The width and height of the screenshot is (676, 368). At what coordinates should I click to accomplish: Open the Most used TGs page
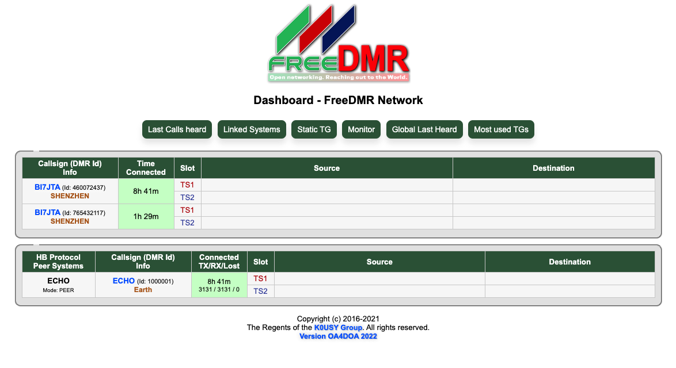(501, 129)
